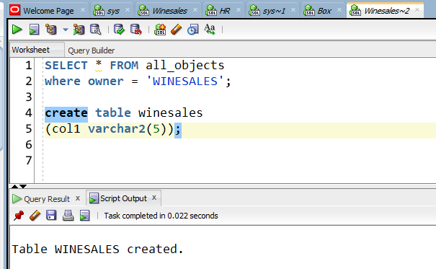Click the 'all_objects' text in the editor

point(185,66)
